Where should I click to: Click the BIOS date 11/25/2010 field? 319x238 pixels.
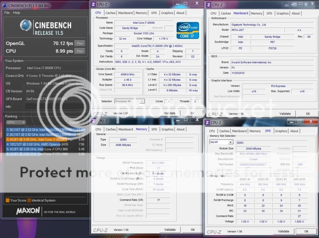(x=272, y=73)
